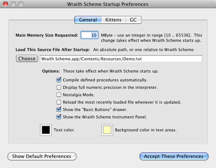The image size is (216, 168).
Task: Click the window title Wraith Scheme Startup Preferences
Action: click(108, 4)
